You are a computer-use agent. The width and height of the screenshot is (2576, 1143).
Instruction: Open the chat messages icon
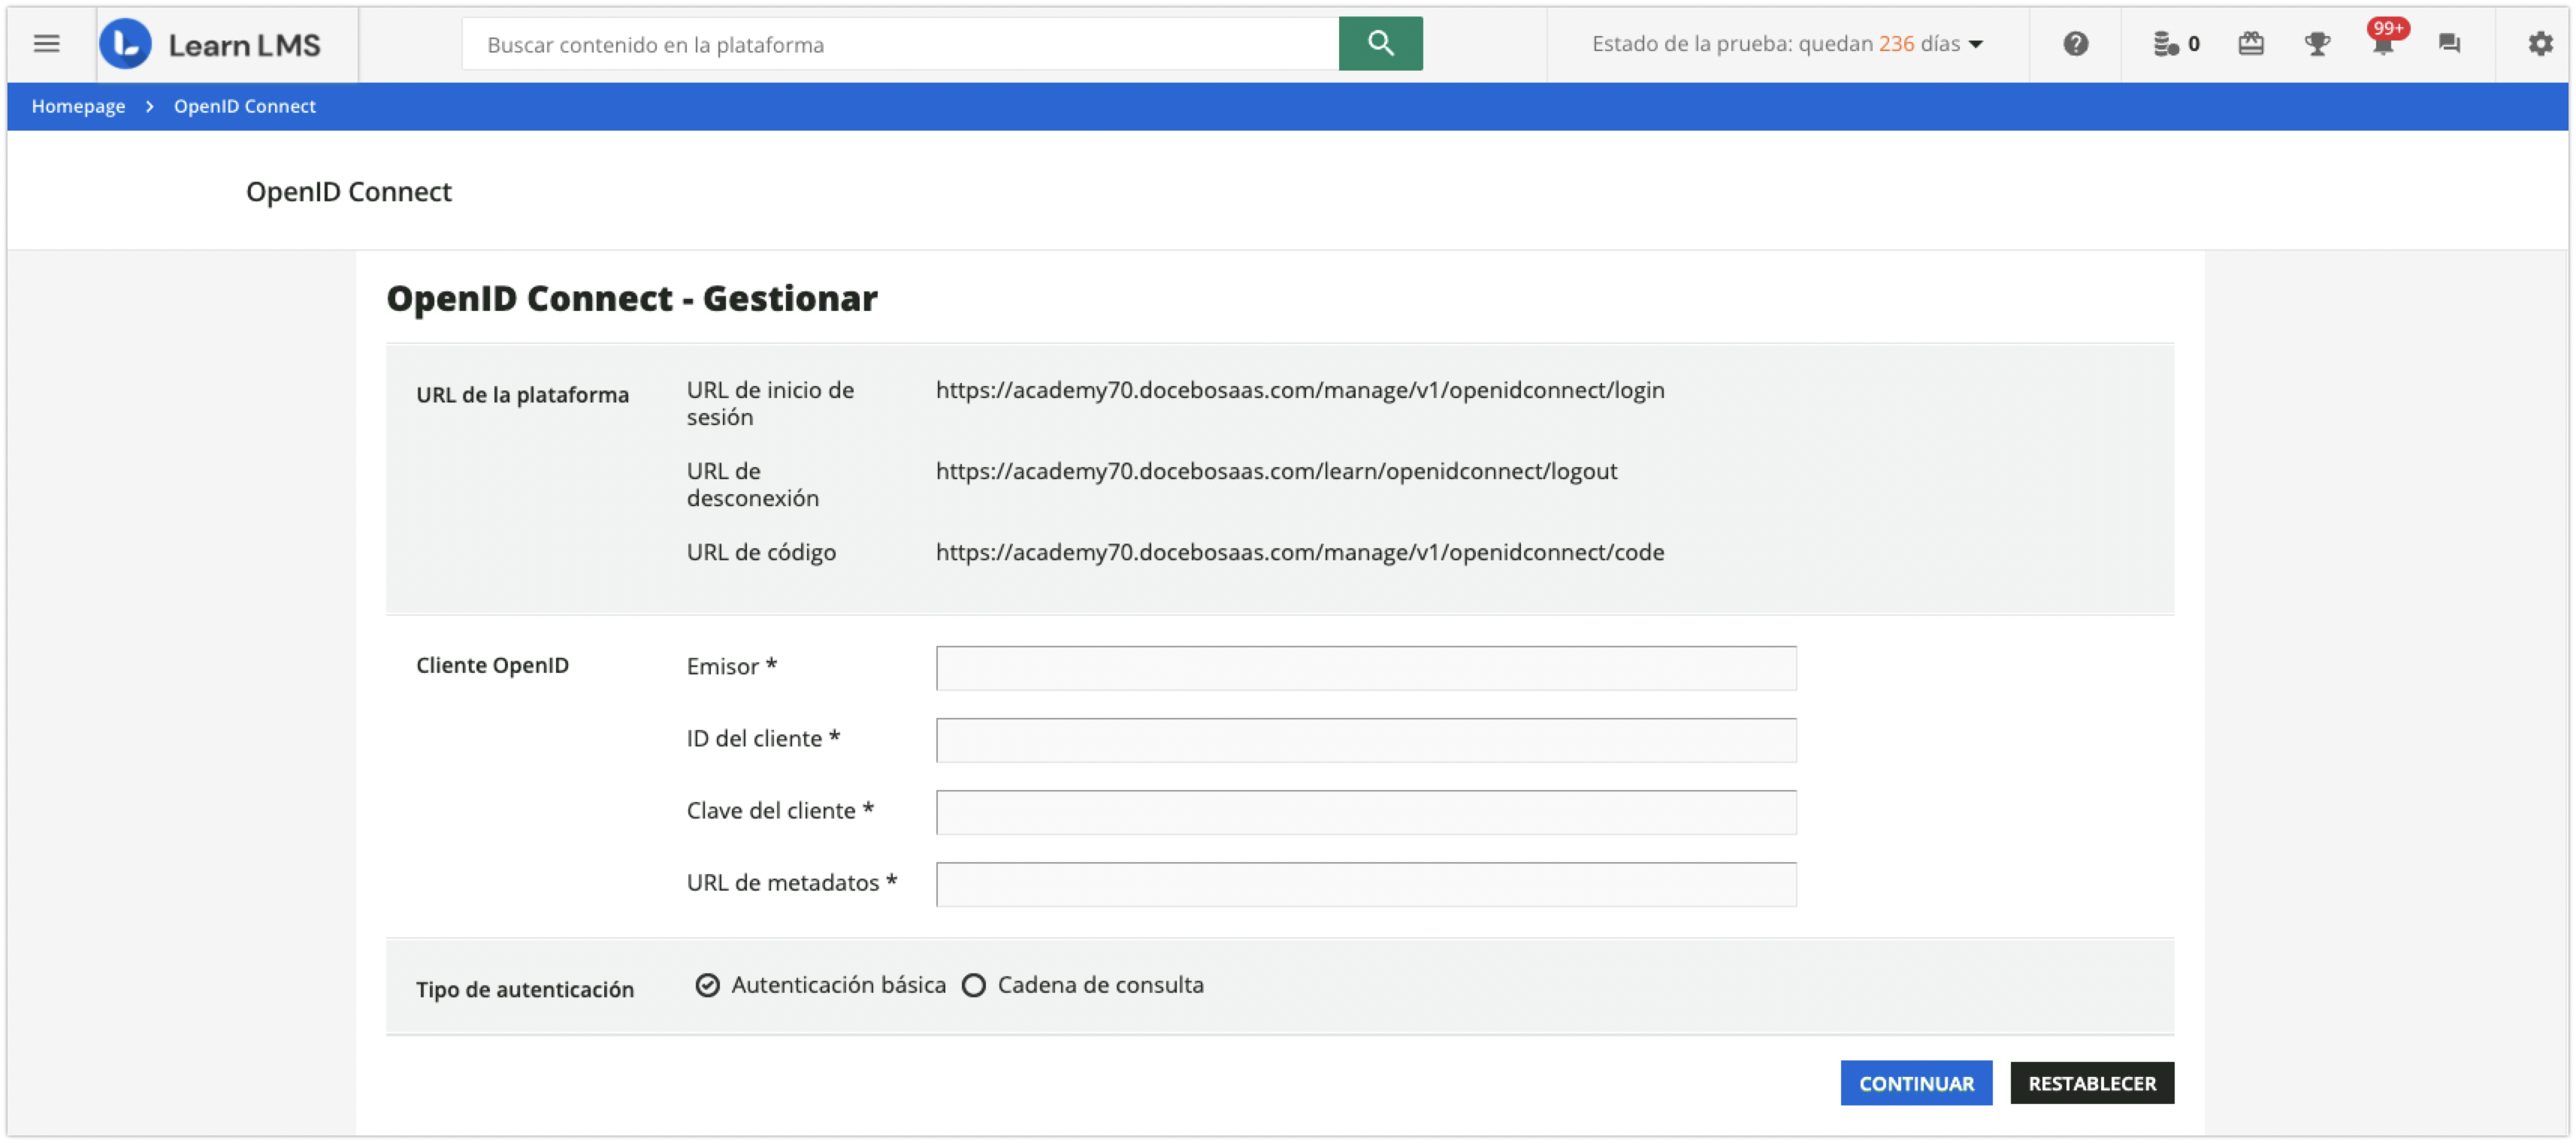coord(2449,44)
